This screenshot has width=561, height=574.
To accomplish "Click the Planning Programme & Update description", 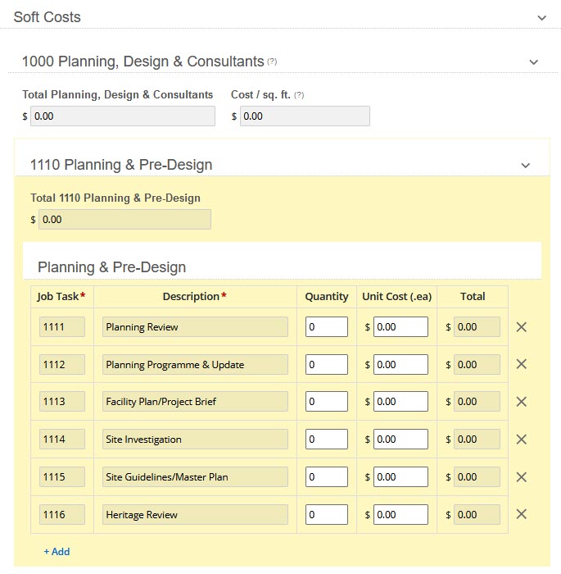I will point(195,365).
